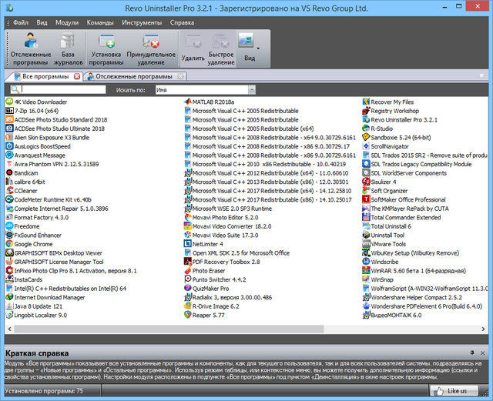493x401 pixels.
Task: Open the tab list arrow at right of the tab bar
Action: [481, 75]
